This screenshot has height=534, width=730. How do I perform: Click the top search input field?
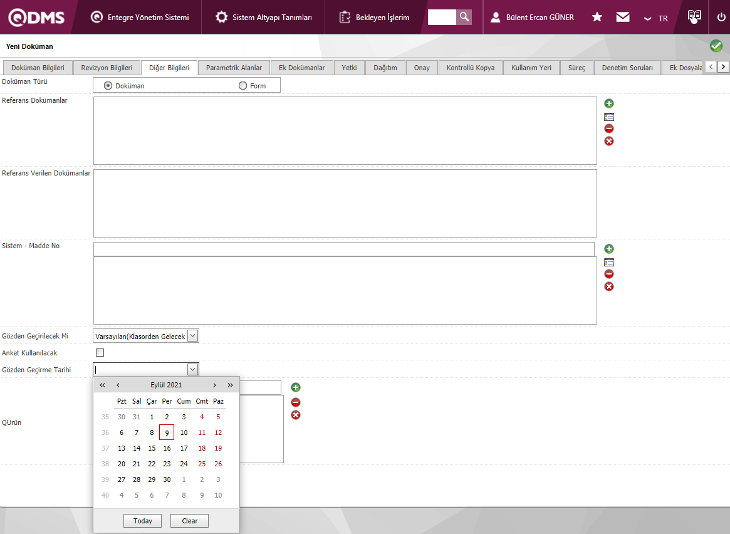point(442,17)
